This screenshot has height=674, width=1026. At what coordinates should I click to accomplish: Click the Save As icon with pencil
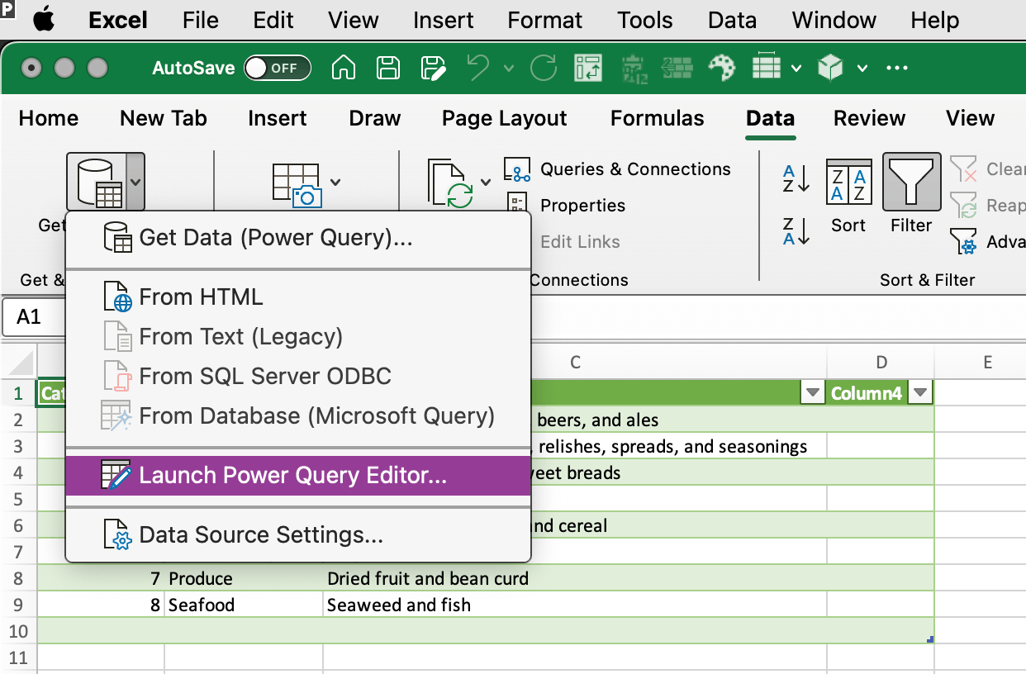[x=433, y=69]
